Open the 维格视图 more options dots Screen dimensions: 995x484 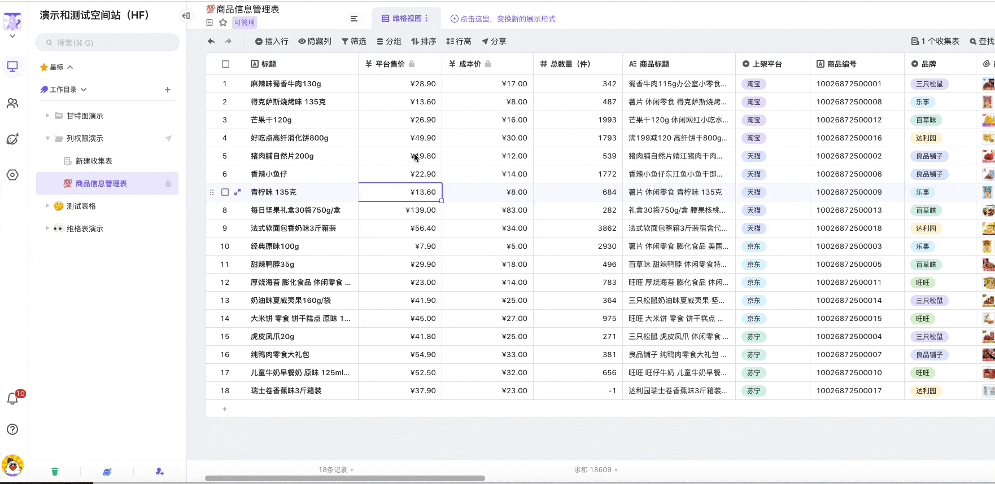(426, 19)
